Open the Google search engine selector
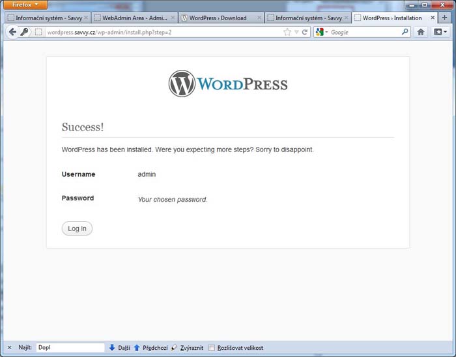This screenshot has width=456, height=357. click(322, 32)
